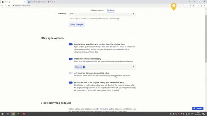Click the red app taskbar icon

pos(24,114)
